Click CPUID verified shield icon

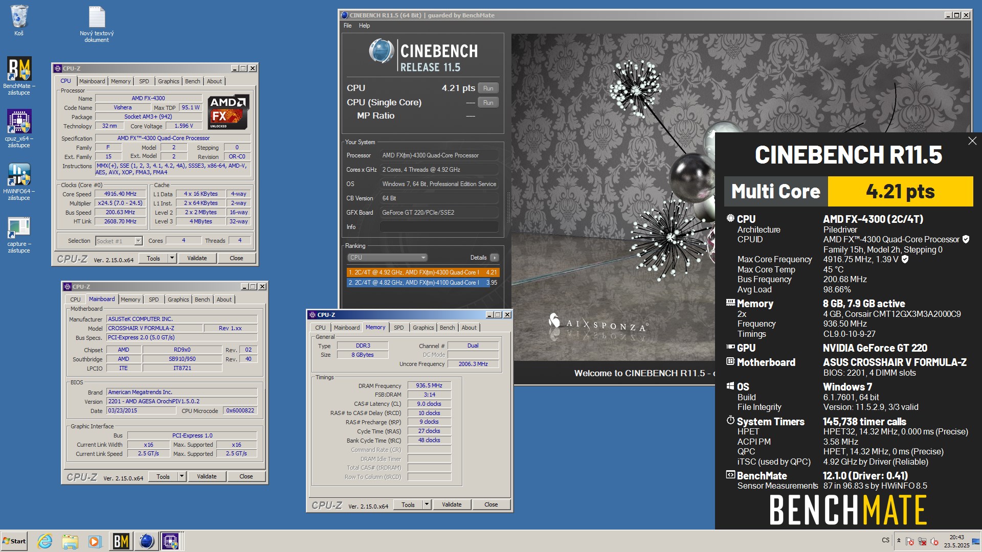tap(966, 239)
